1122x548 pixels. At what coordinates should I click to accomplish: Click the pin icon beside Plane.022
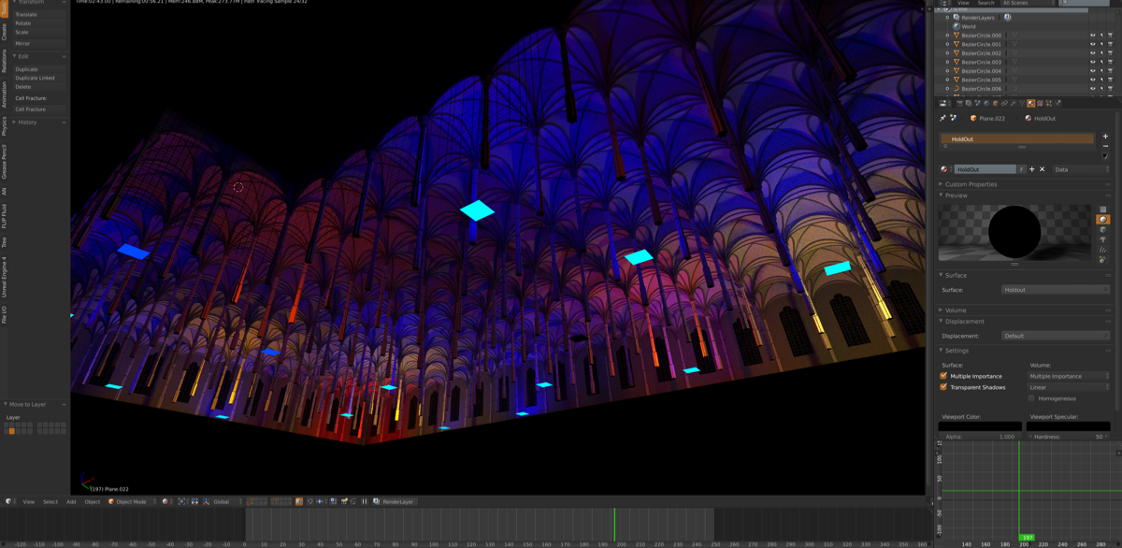tap(942, 118)
